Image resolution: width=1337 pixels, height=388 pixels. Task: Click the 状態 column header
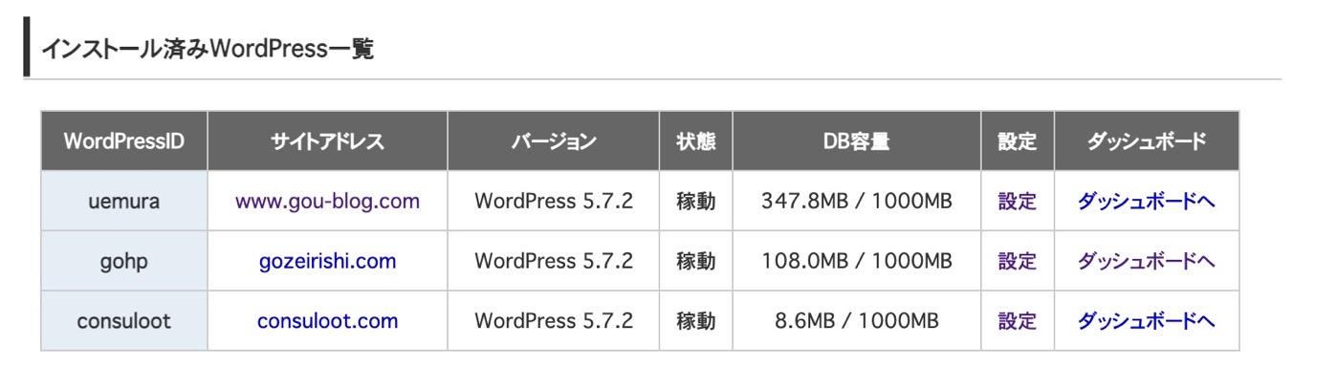click(x=695, y=141)
